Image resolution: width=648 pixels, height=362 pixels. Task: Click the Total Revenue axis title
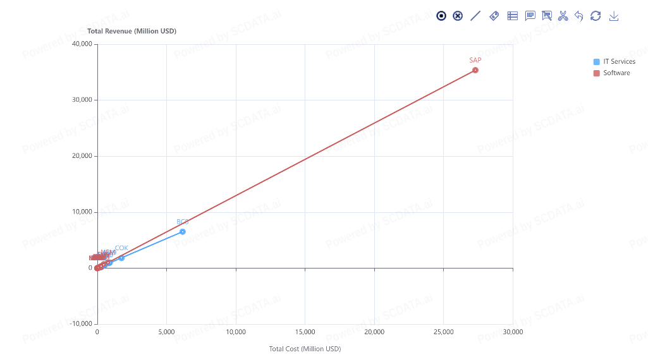(x=131, y=31)
